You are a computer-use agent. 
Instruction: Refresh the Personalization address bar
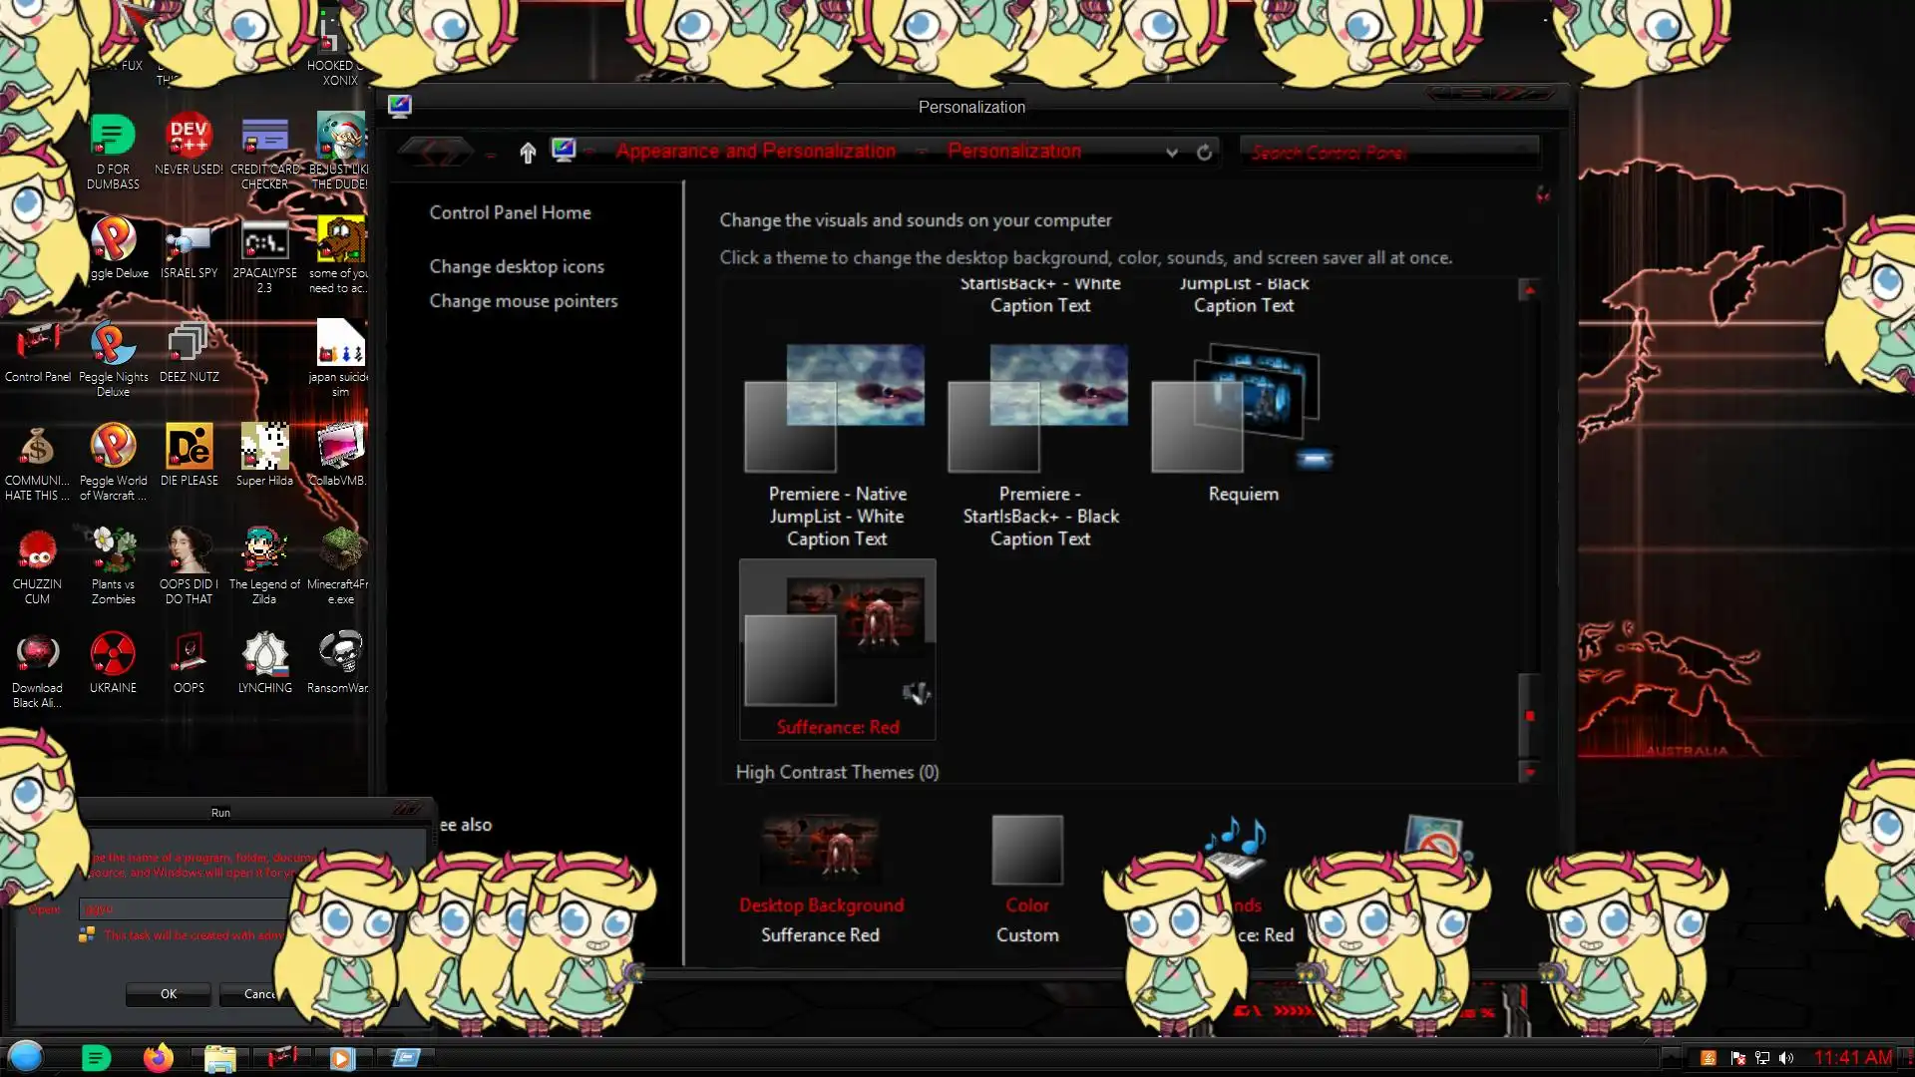click(x=1204, y=153)
